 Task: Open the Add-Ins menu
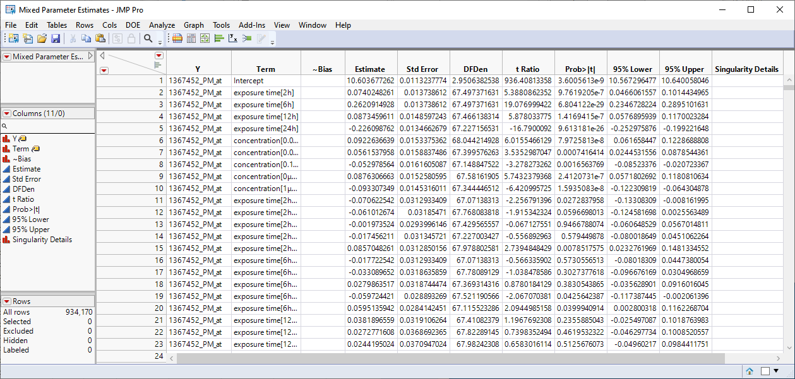[251, 25]
